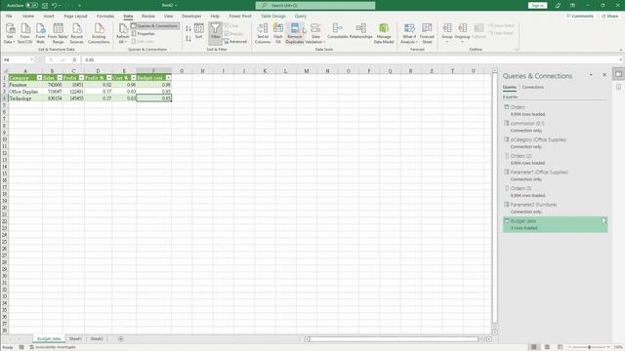
Task: Click the Undo icon in title bar
Action: 55,5
